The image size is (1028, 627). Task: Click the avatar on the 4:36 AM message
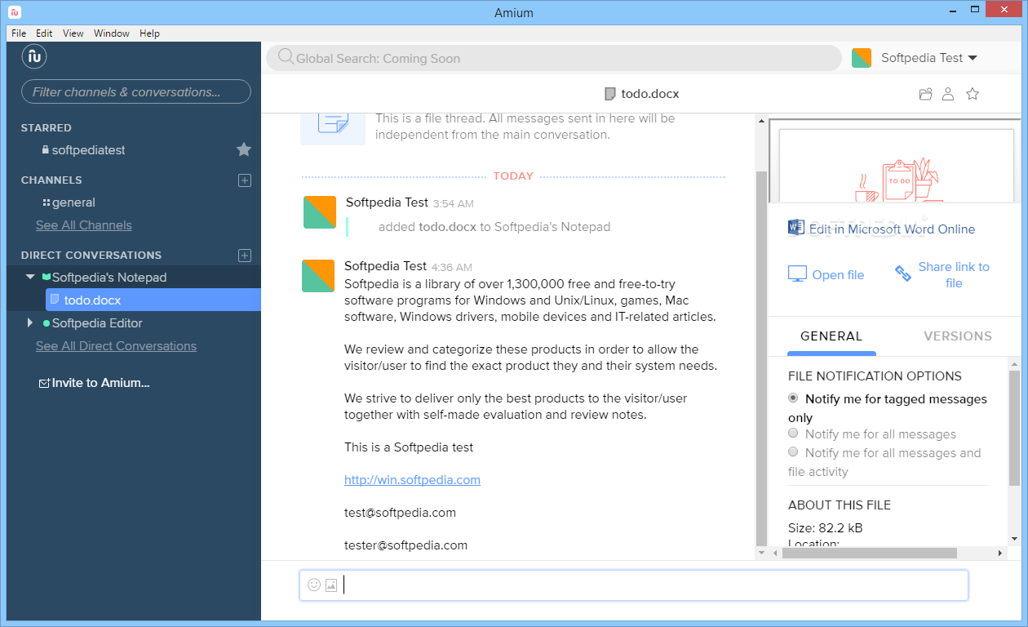coord(318,276)
